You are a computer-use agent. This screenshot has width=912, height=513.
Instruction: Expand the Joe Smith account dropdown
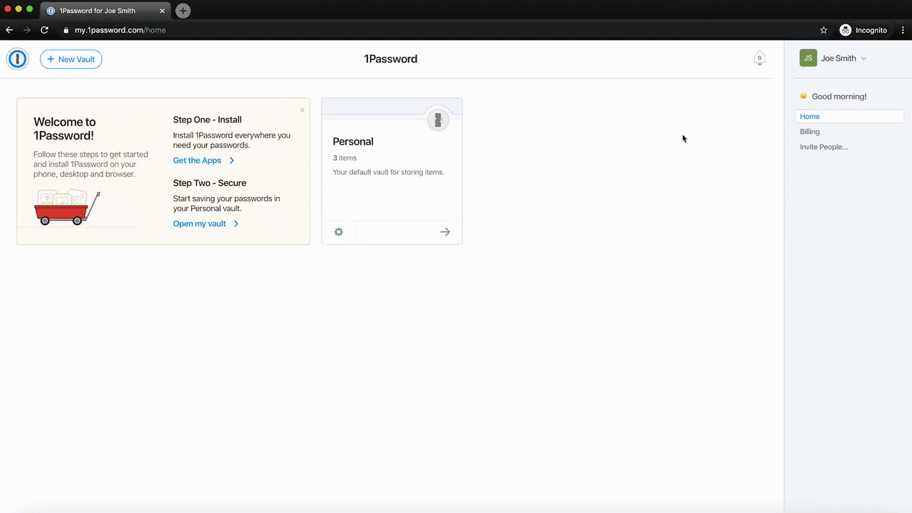point(864,58)
